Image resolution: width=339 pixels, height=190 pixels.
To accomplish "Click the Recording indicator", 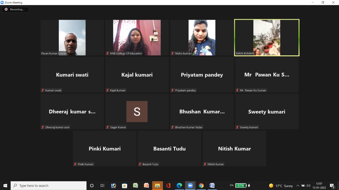I will 15,9.
